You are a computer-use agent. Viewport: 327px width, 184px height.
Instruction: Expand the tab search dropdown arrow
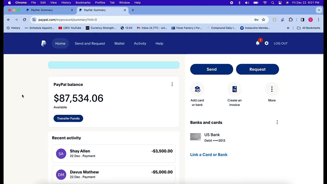pos(319,10)
